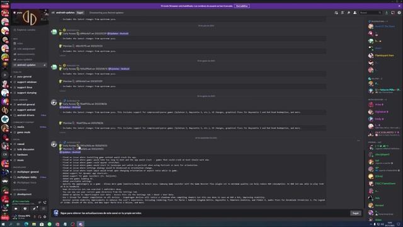Click the Seguir button in the bottom bar

355,213
